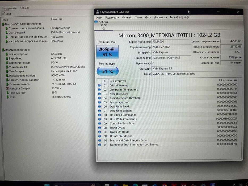Open Довідка menu in the background window
Viewport: 248px width, 186px height.
[24, 8]
